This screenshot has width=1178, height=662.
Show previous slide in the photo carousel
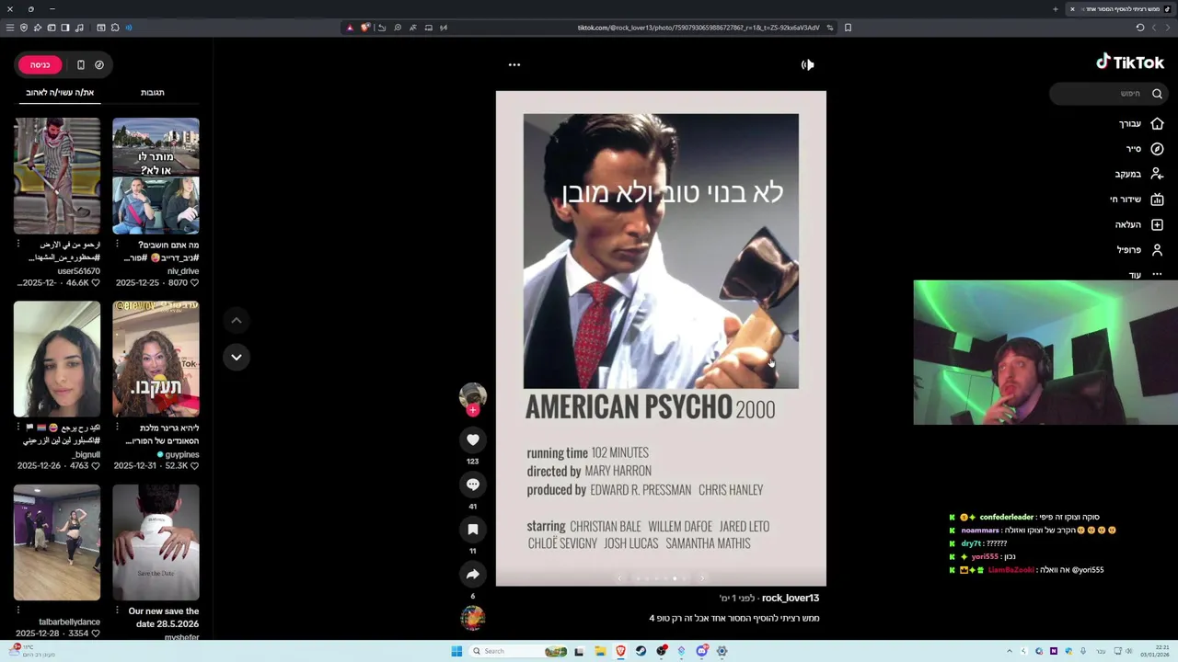[x=619, y=578]
